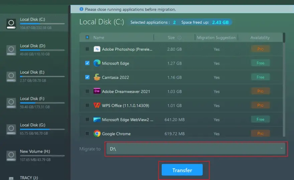This screenshot has height=180, width=294.
Task: Toggle the select-all checkbox in header
Action: tap(87, 37)
